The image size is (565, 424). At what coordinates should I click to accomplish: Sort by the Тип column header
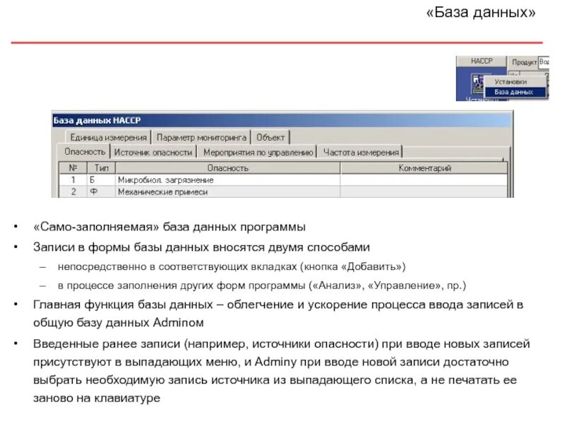click(101, 168)
